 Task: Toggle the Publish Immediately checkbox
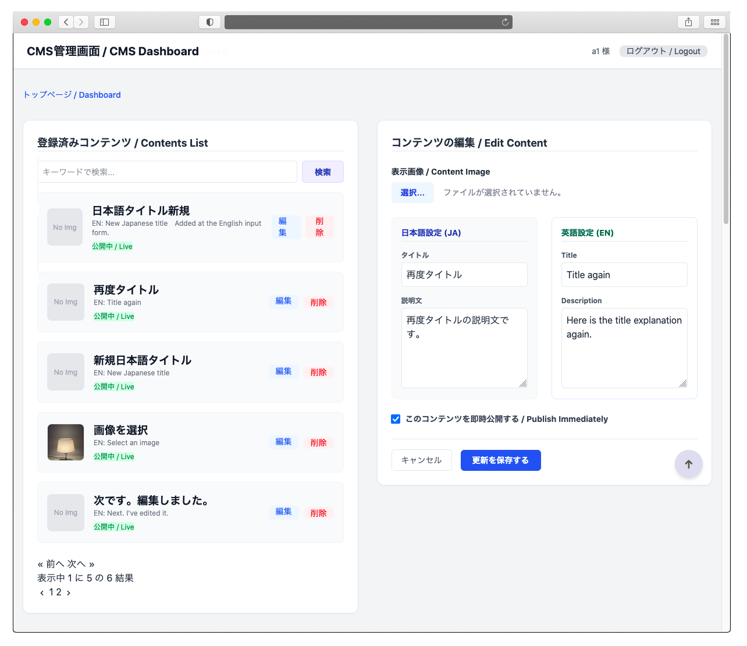click(x=396, y=419)
